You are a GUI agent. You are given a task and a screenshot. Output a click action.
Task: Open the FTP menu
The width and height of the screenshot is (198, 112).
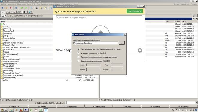(34, 4)
